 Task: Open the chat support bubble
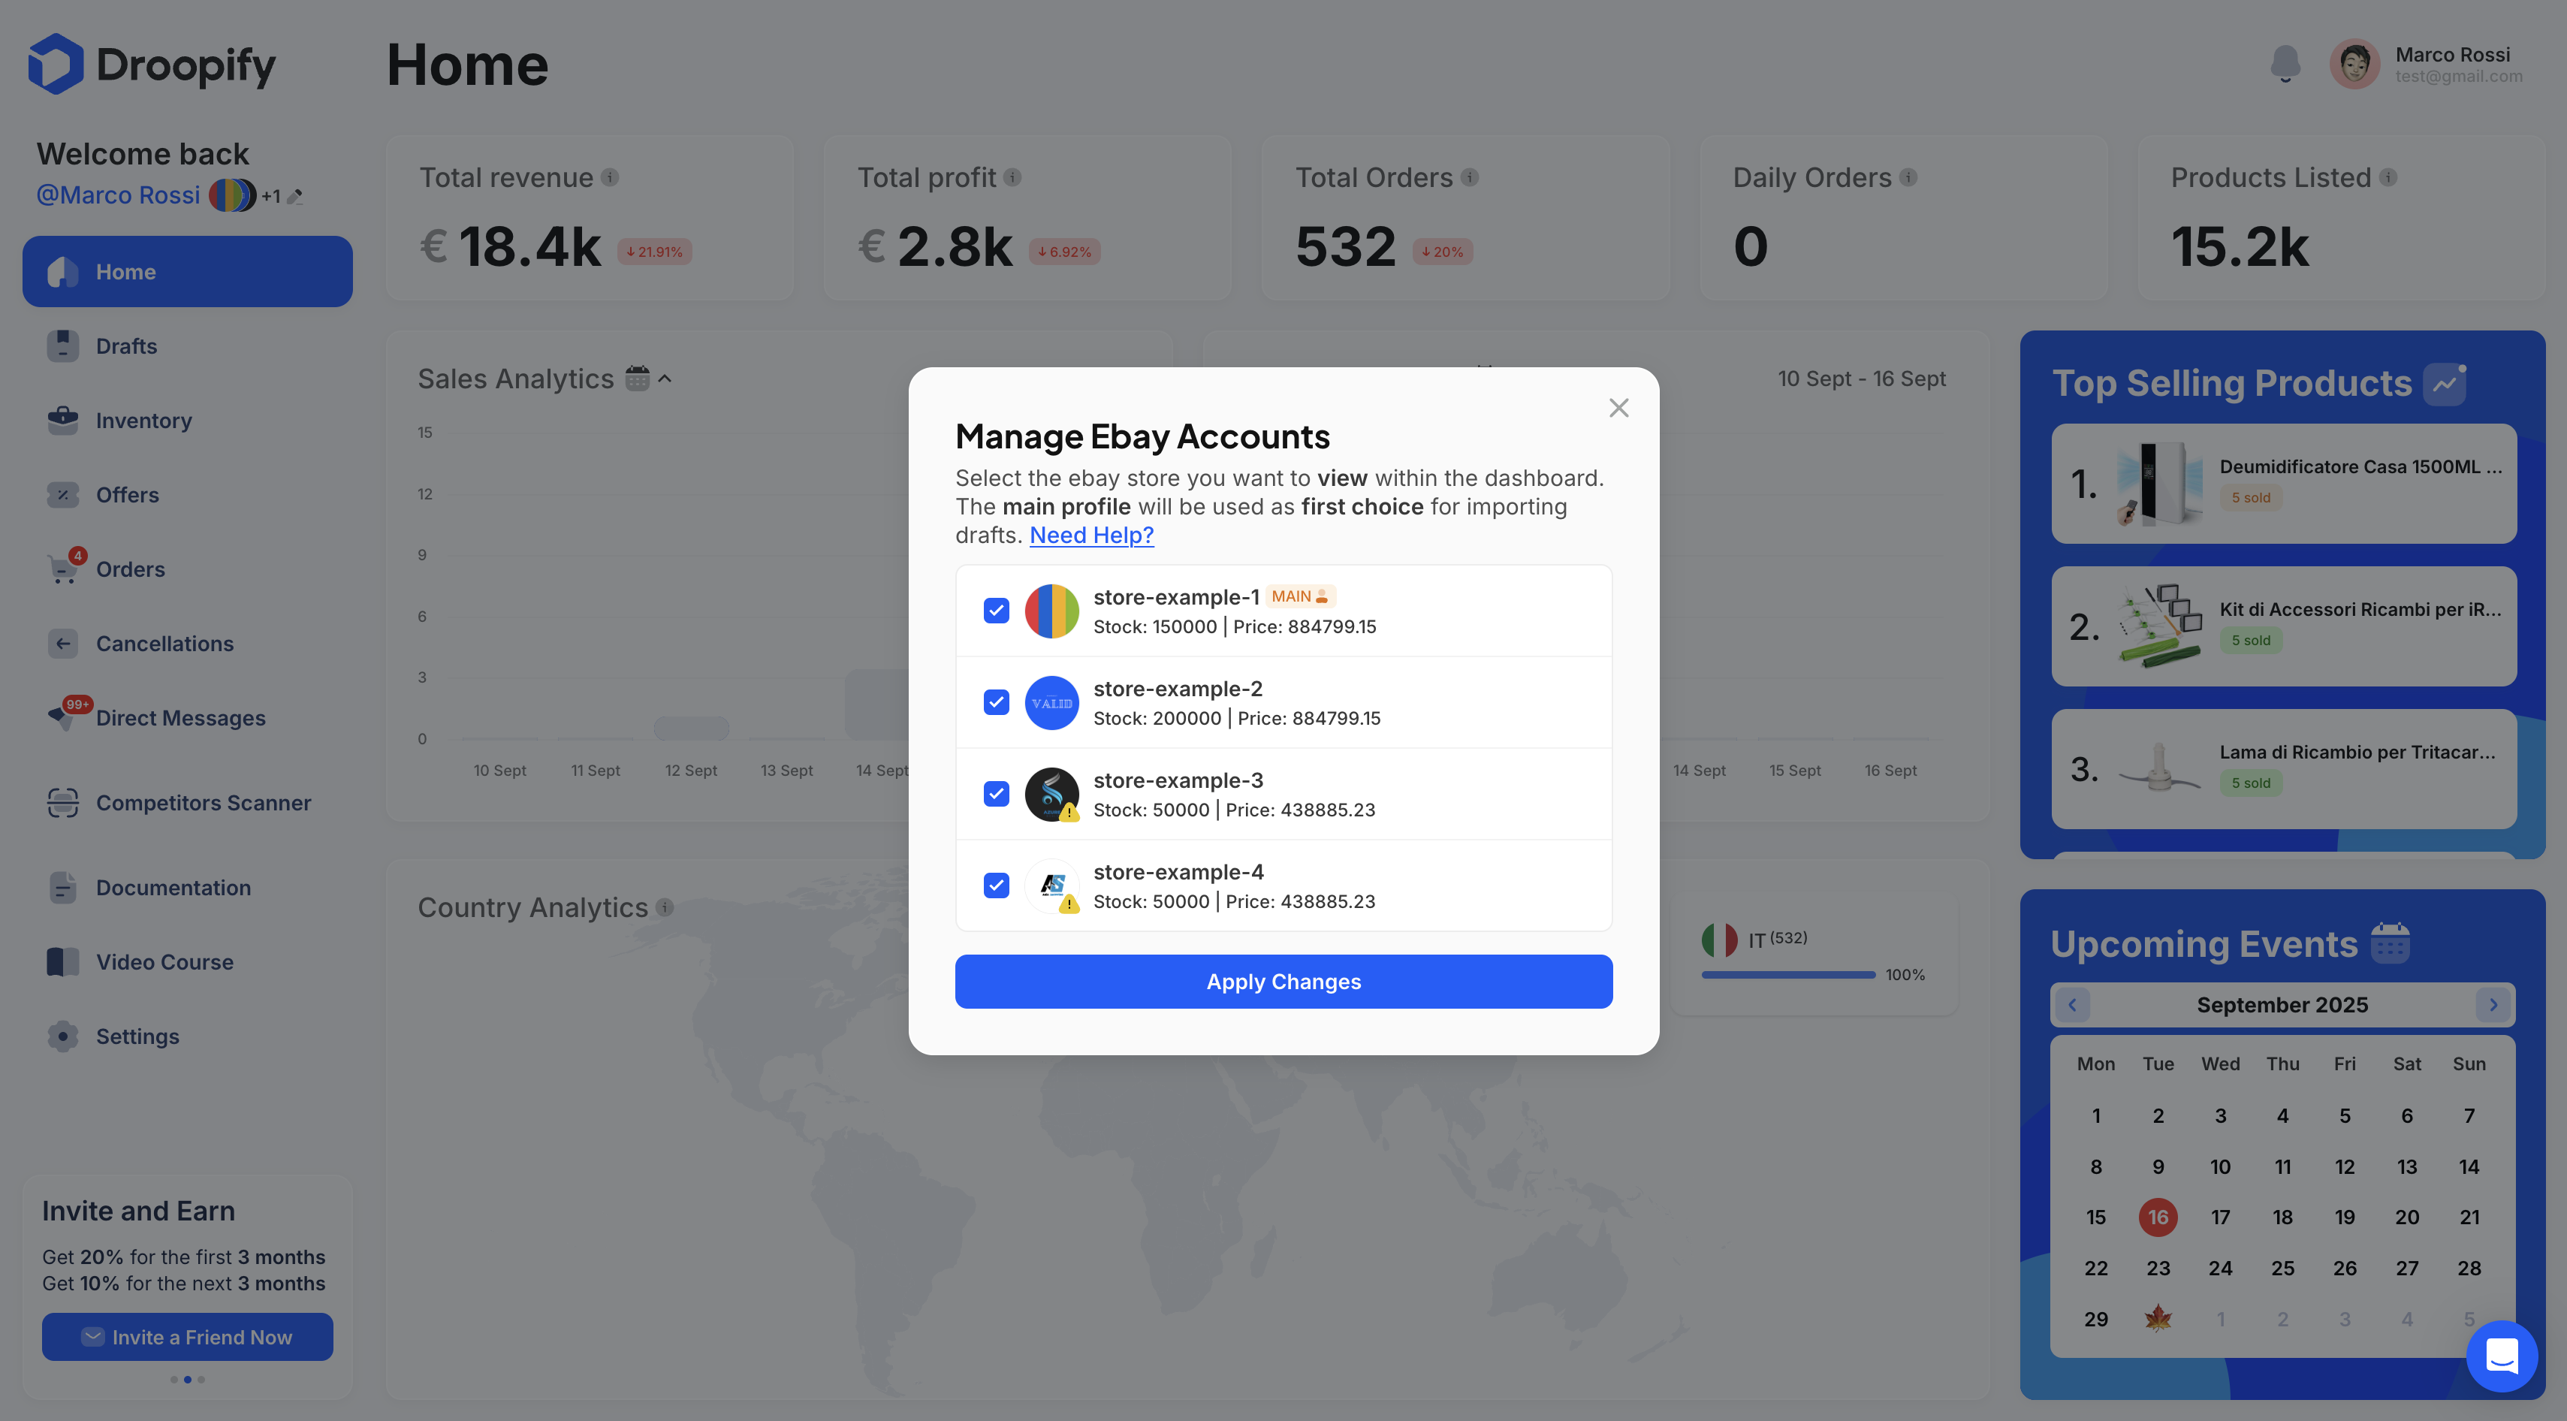[2502, 1356]
